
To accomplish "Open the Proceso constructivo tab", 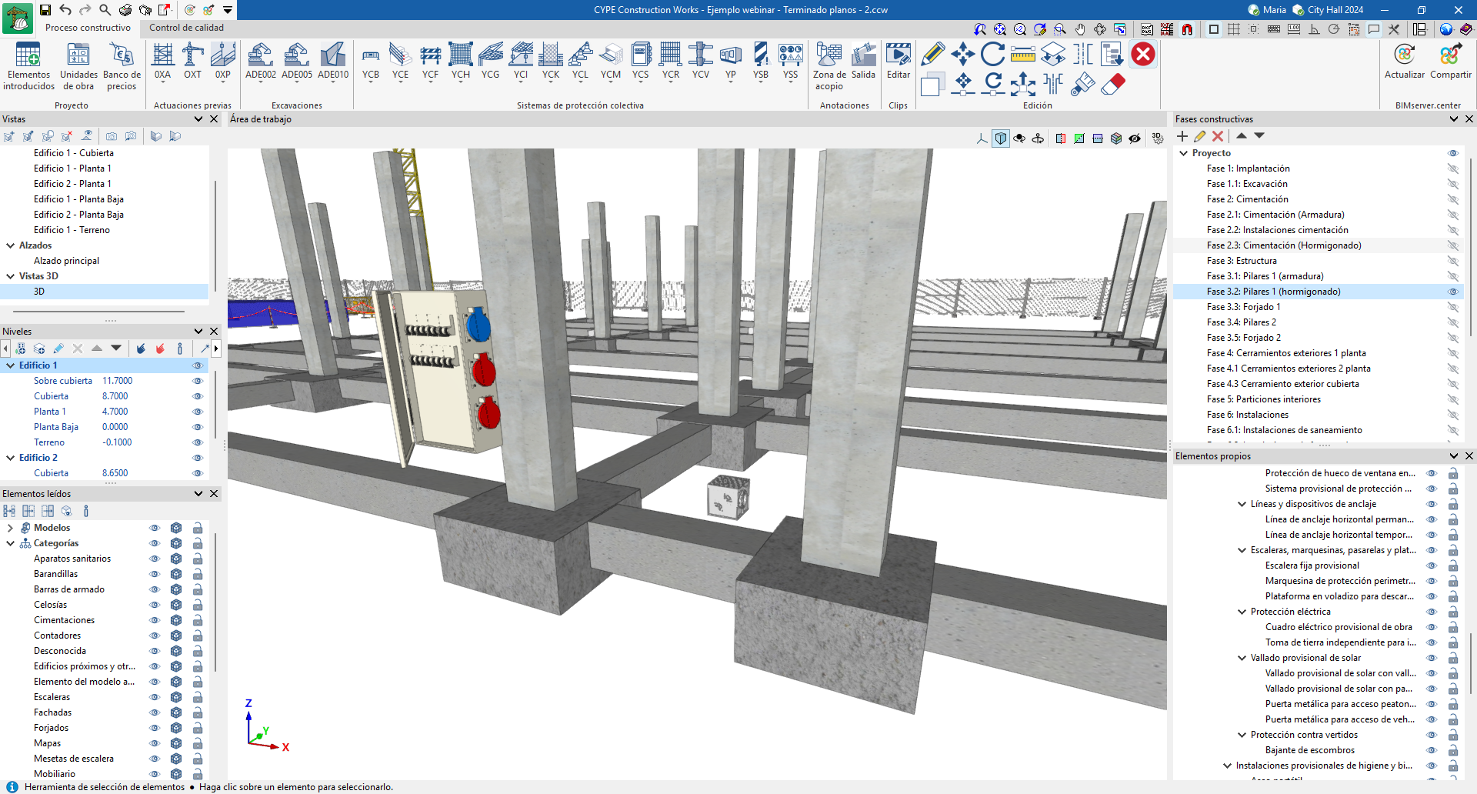I will (x=88, y=28).
